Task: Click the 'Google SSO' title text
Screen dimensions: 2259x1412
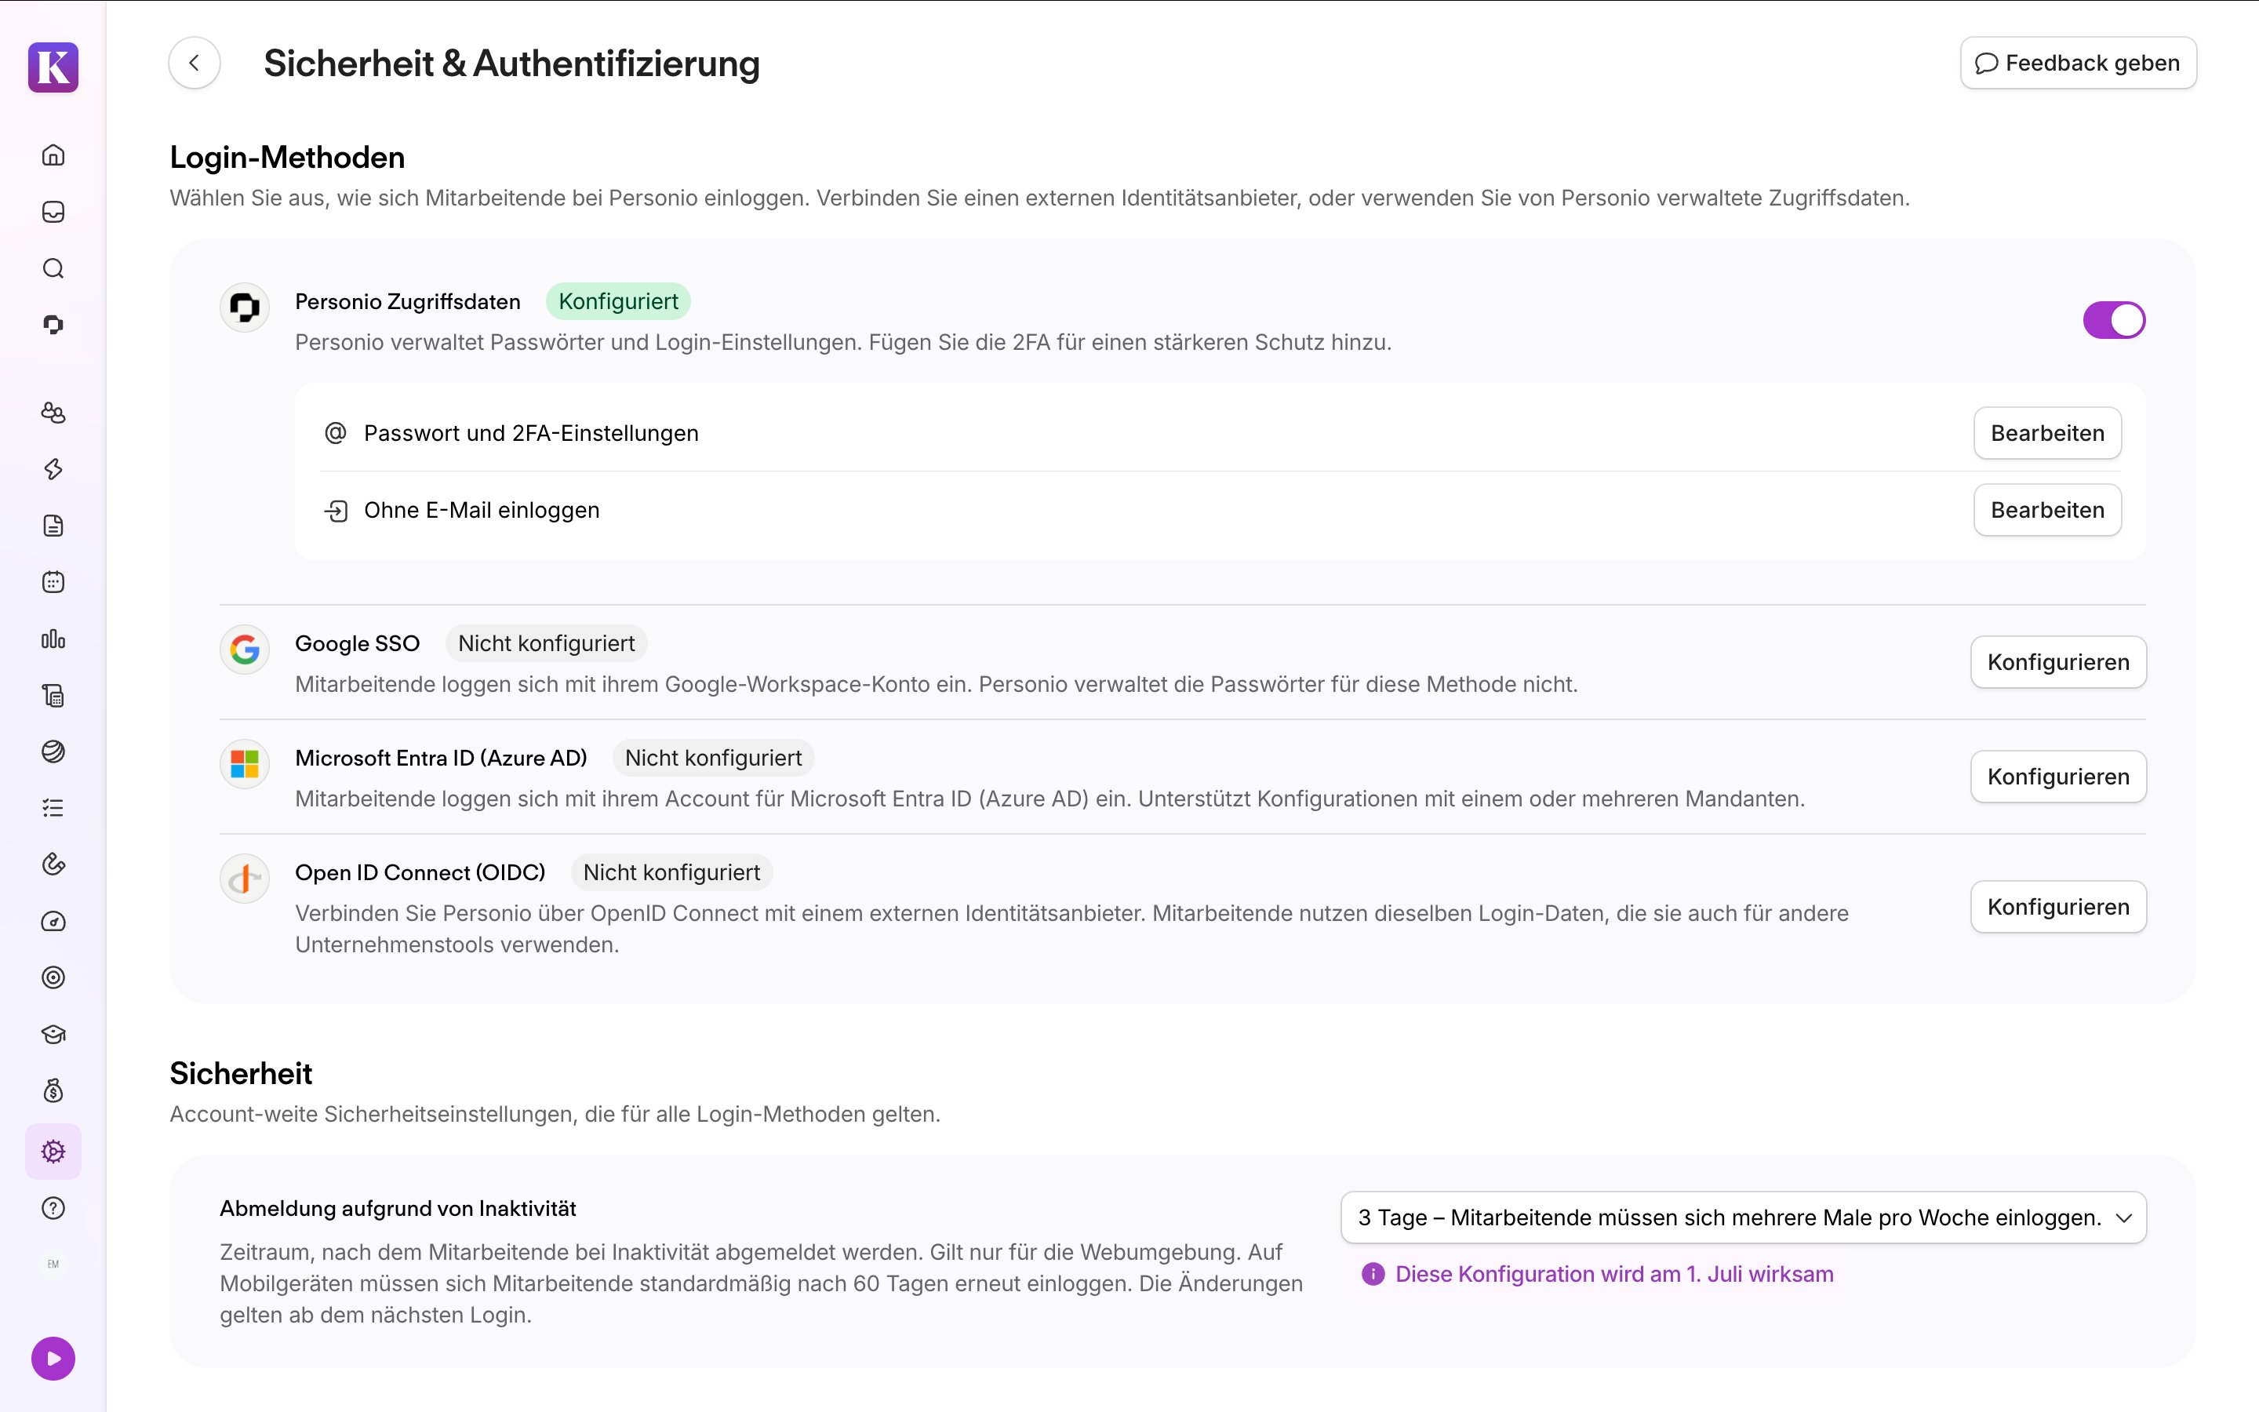Action: [x=358, y=643]
